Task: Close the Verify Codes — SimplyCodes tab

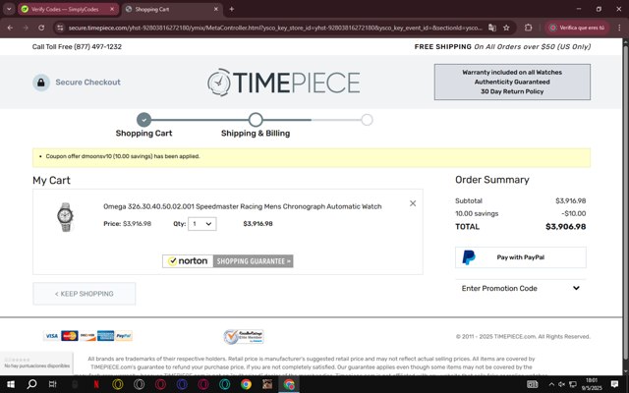Action: click(112, 9)
